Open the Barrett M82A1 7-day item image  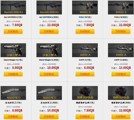click(x=13, y=7)
